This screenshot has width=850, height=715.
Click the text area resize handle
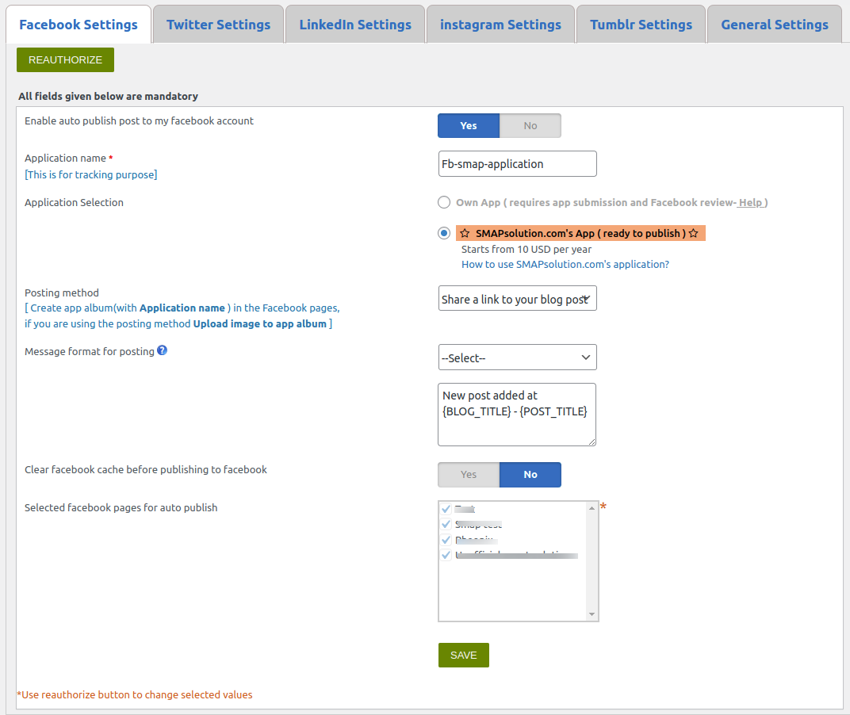[x=592, y=442]
